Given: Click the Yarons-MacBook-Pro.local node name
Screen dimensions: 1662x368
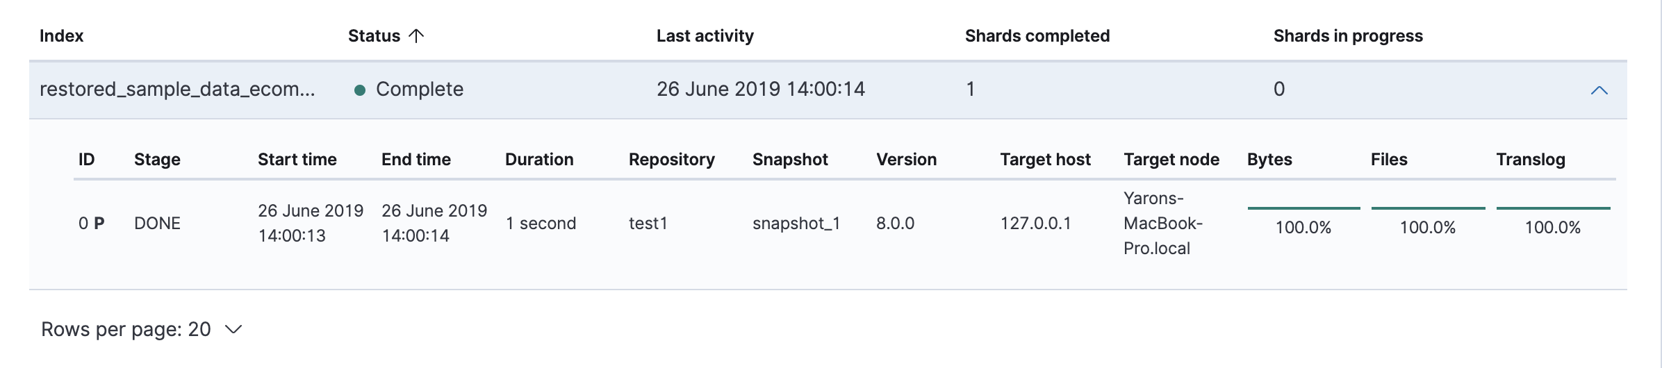Looking at the screenshot, I should (x=1163, y=224).
